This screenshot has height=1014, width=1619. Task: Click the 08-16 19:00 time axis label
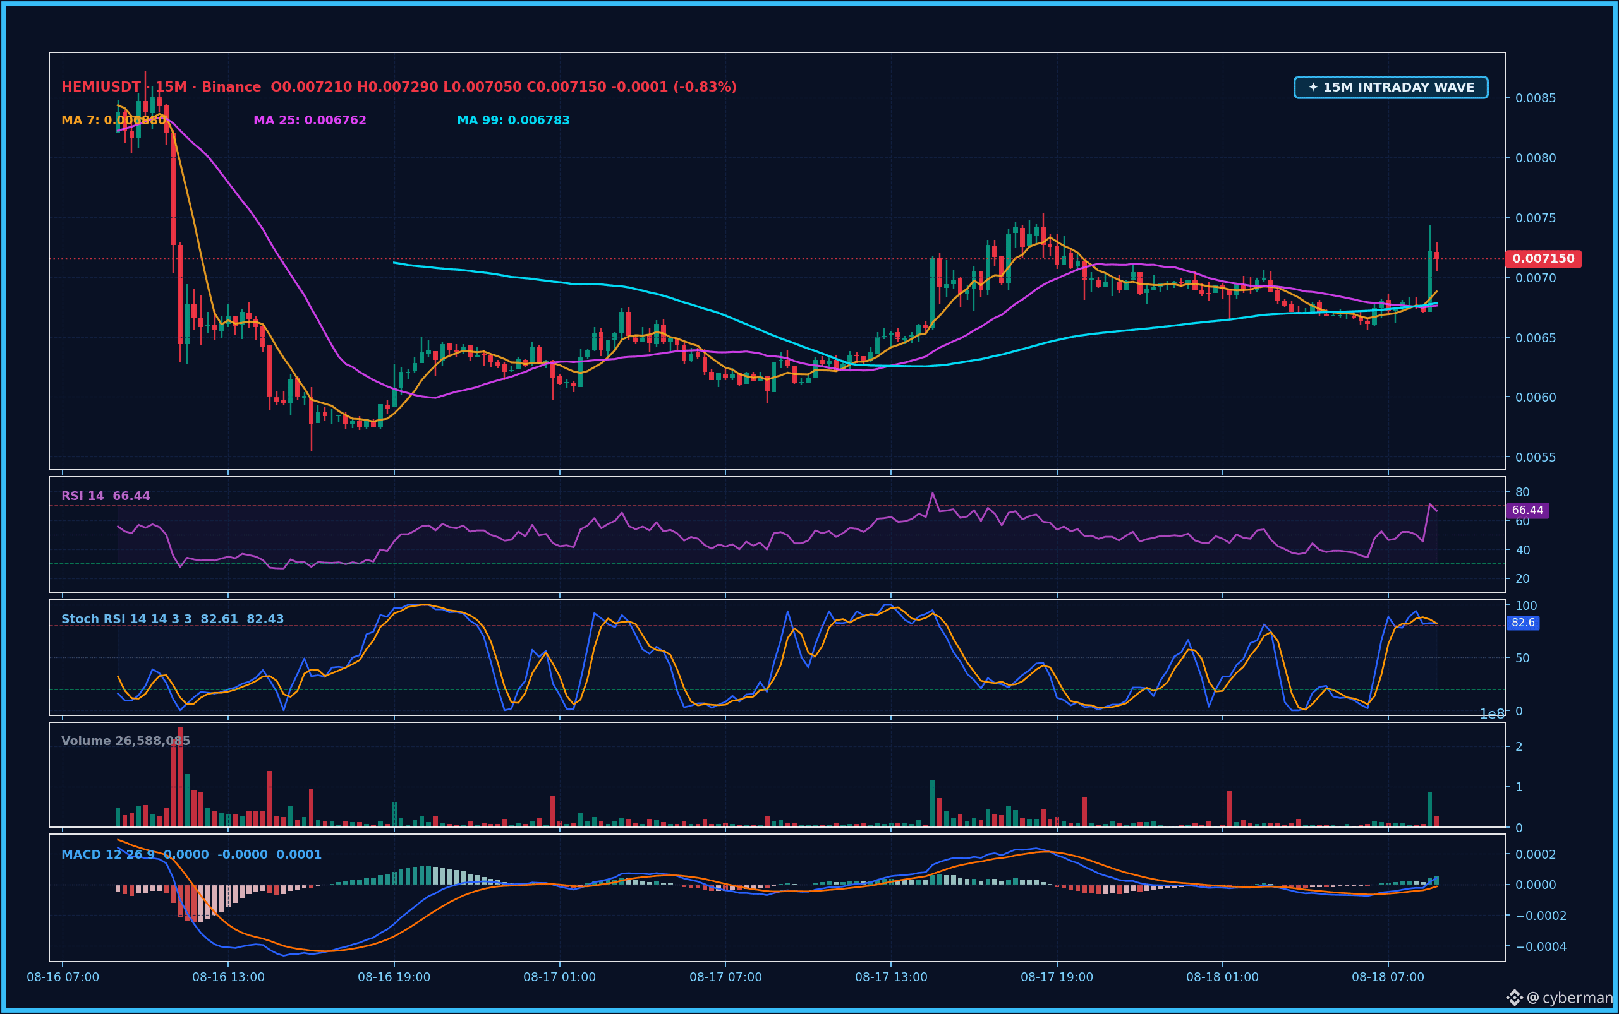tap(394, 977)
